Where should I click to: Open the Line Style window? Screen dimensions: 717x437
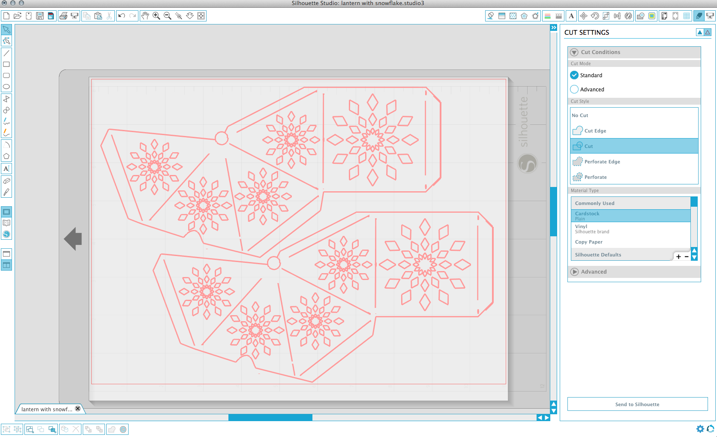pos(558,16)
